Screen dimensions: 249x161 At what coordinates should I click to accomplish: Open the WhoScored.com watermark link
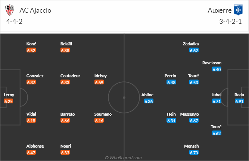click(123, 158)
